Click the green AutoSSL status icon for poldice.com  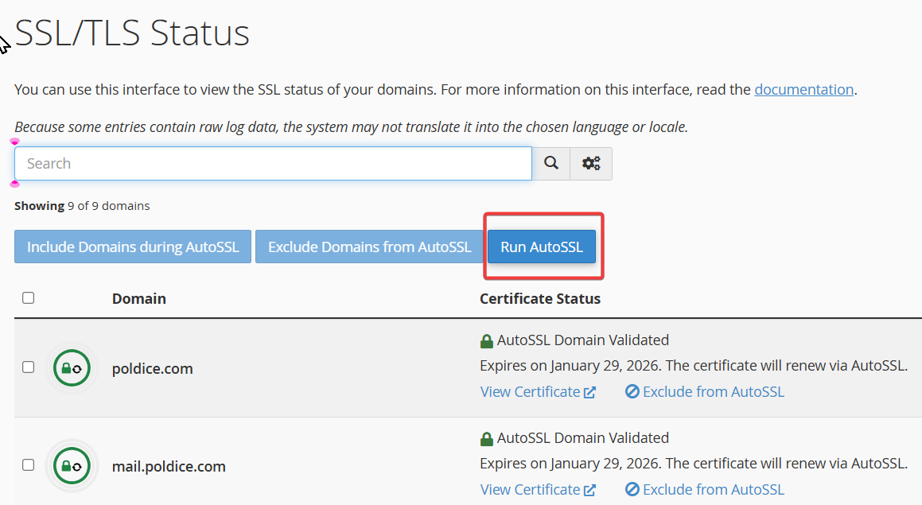click(x=72, y=368)
